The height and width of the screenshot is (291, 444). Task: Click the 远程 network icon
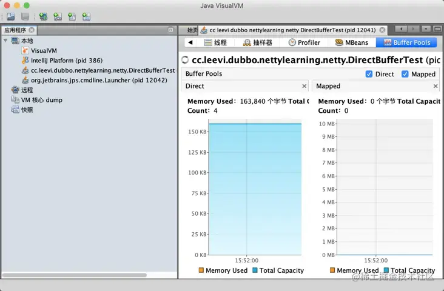(15, 90)
